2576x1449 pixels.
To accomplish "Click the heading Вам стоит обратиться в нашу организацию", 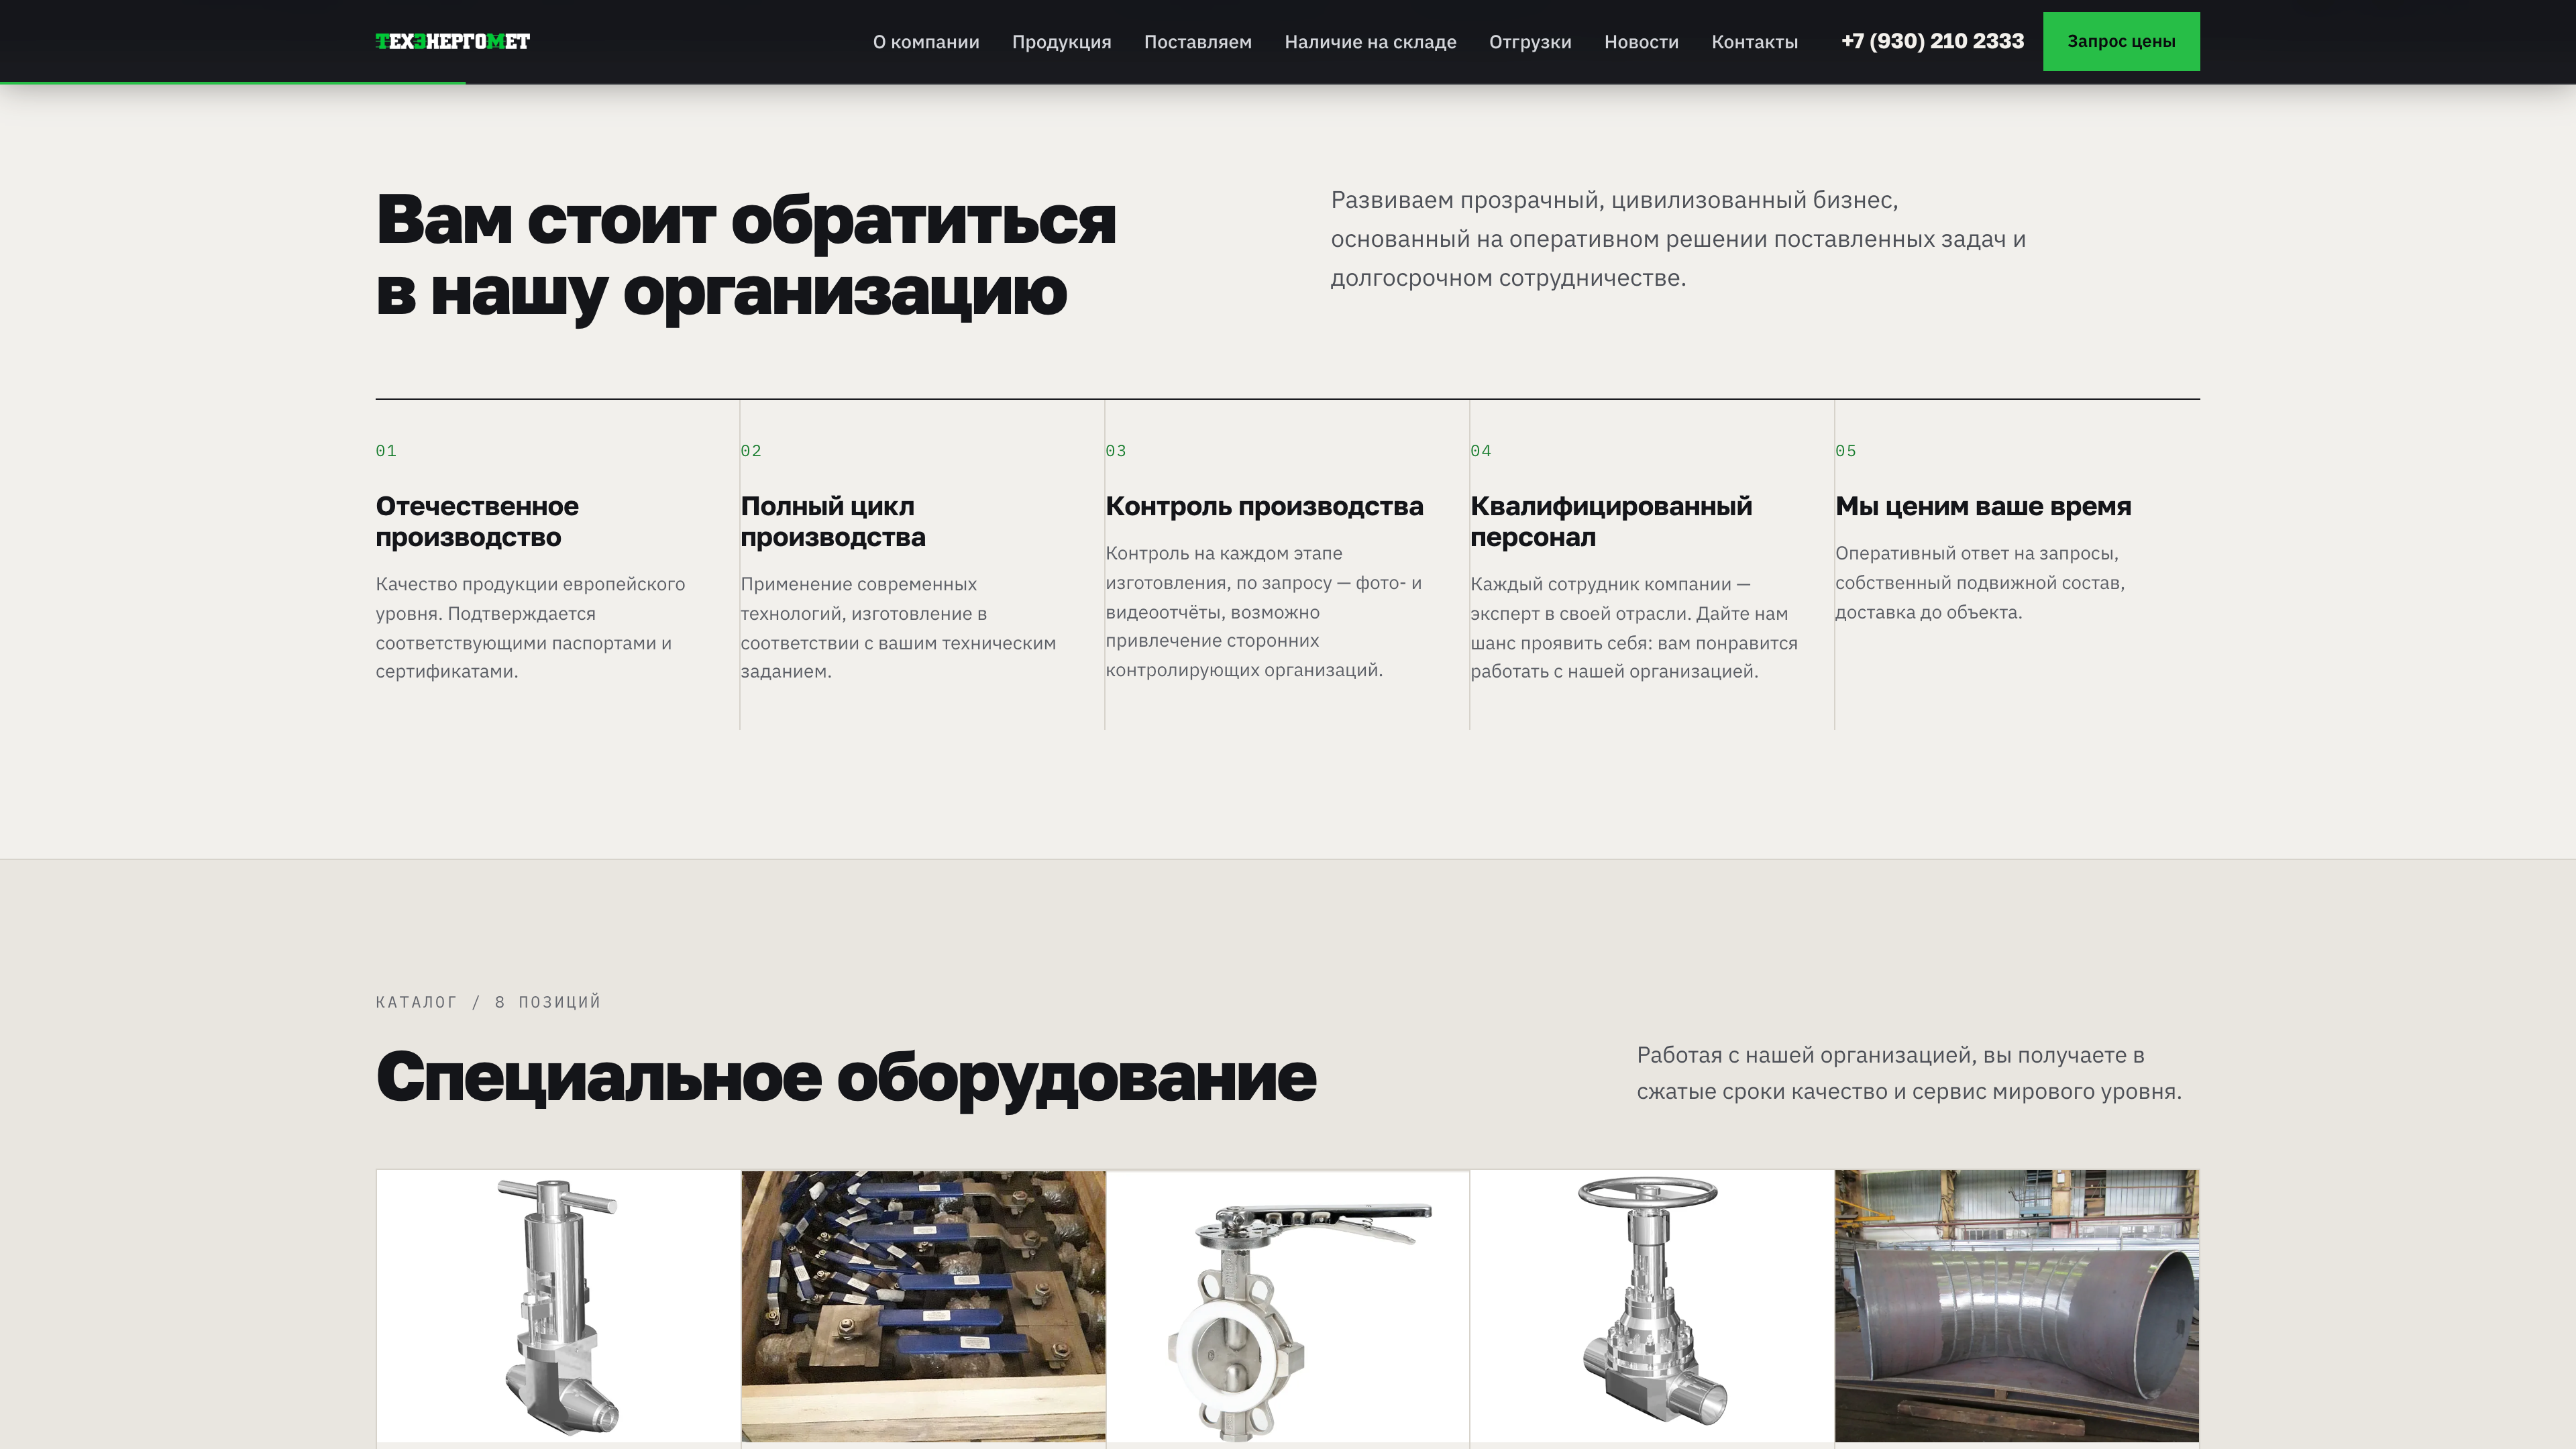I will click(x=746, y=256).
